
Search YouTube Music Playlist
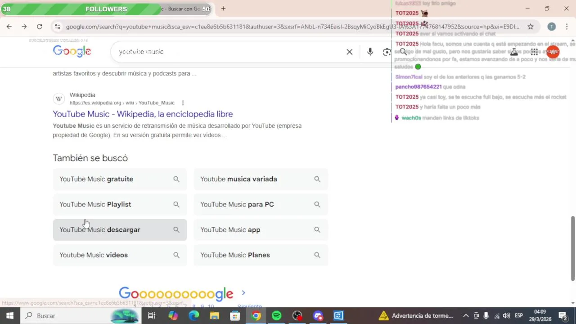[120, 204]
